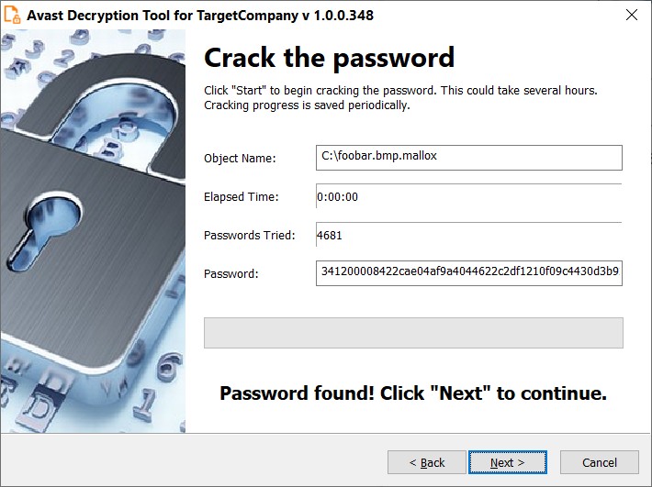Click the Password label

[231, 273]
